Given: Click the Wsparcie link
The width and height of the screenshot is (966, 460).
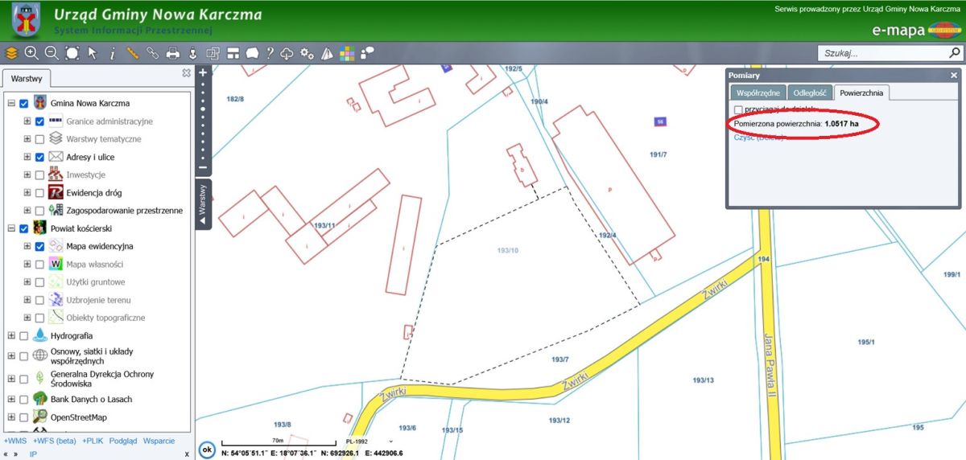Looking at the screenshot, I should pyautogui.click(x=159, y=442).
